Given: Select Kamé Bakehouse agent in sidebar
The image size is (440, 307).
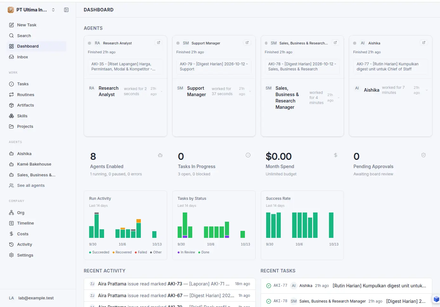Looking at the screenshot, I should (36, 164).
